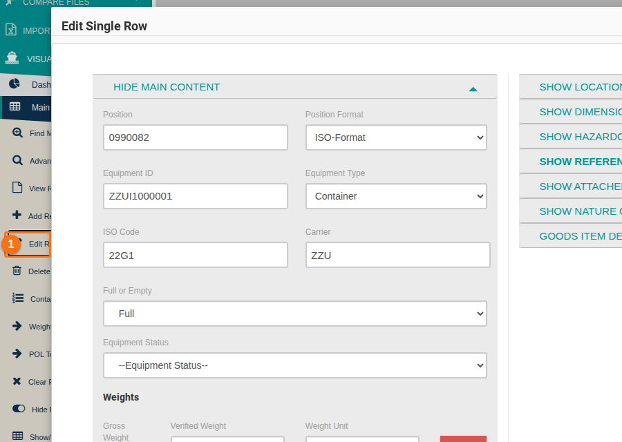Image resolution: width=622 pixels, height=442 pixels.
Task: Click the red button beside Weight Unit
Action: (x=463, y=439)
